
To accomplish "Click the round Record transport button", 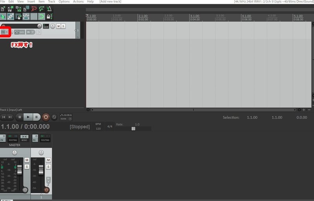I will point(46,117).
